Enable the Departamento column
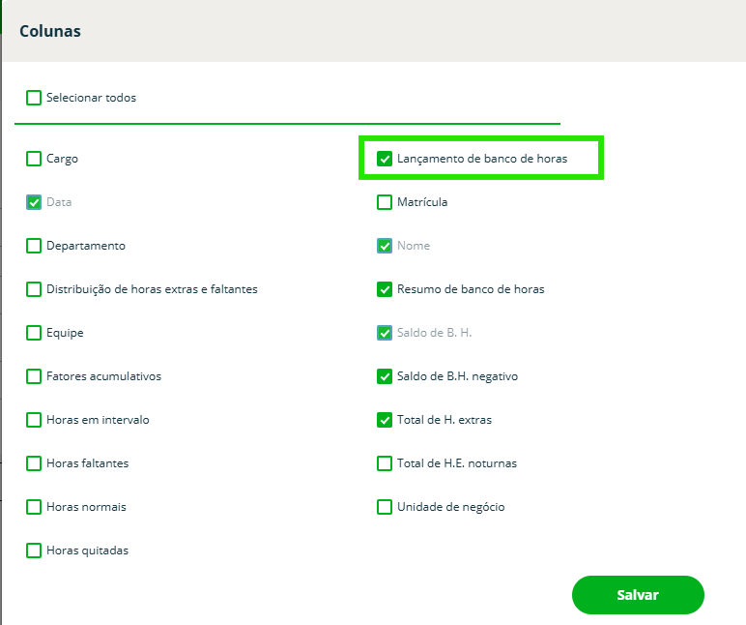Image resolution: width=746 pixels, height=625 pixels. pyautogui.click(x=34, y=246)
